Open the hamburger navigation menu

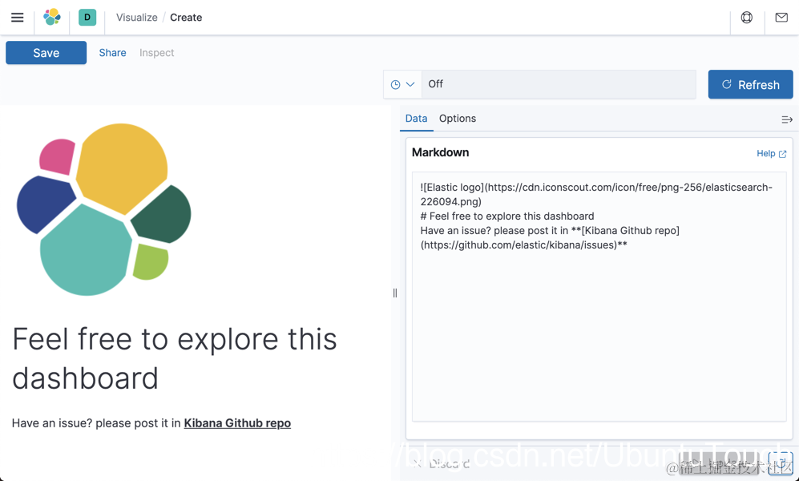coord(18,18)
